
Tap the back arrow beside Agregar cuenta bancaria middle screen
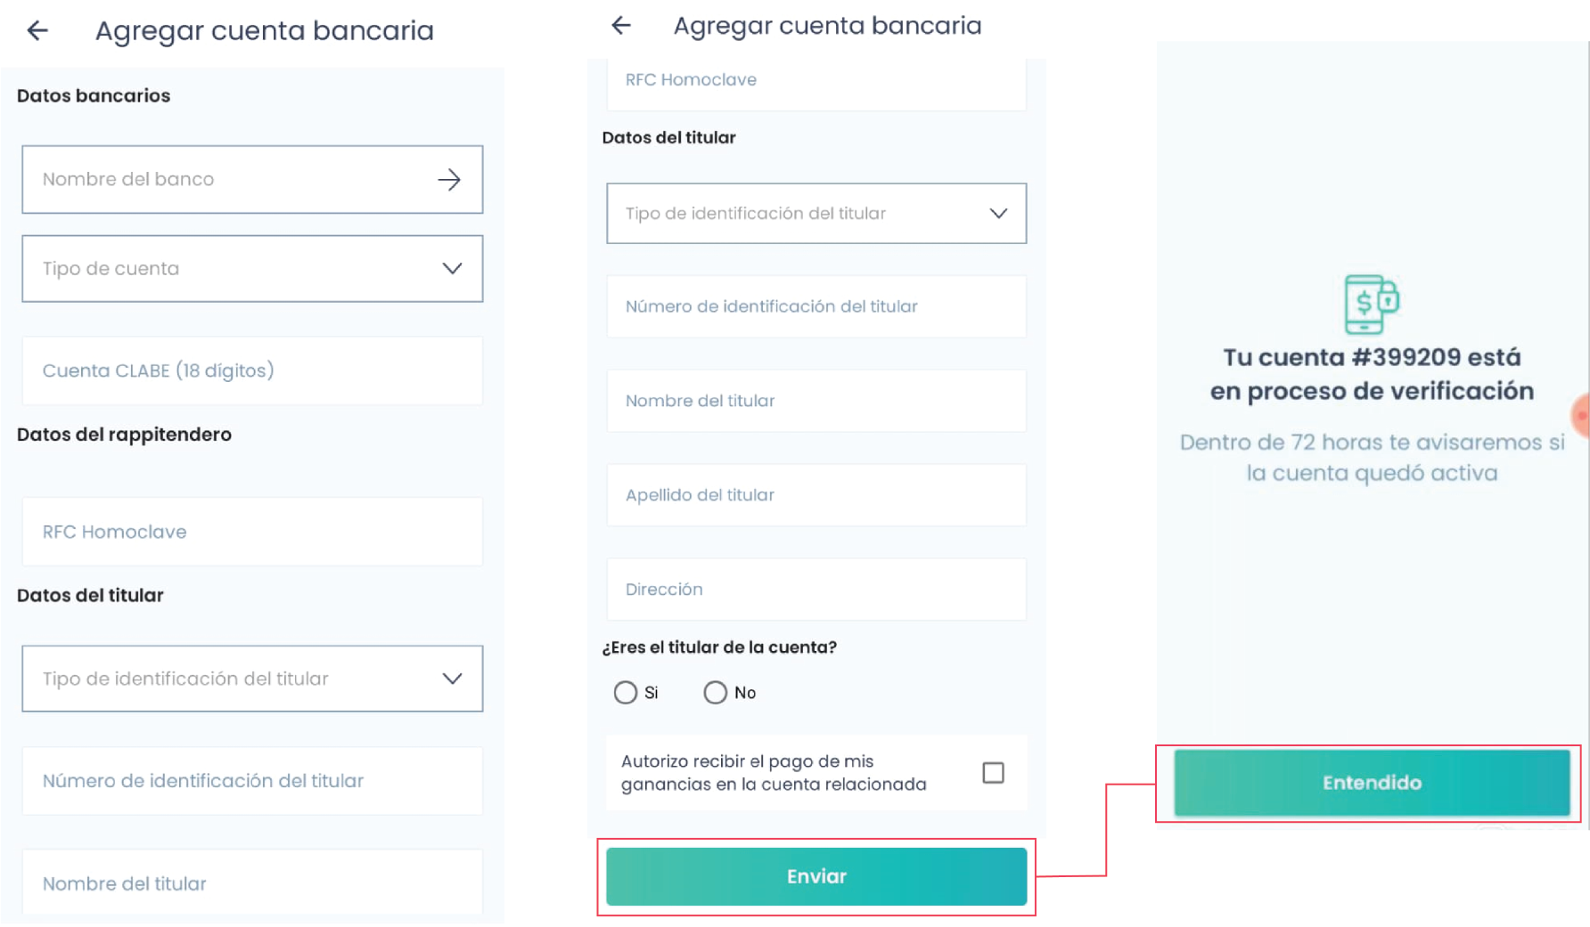coord(621,26)
